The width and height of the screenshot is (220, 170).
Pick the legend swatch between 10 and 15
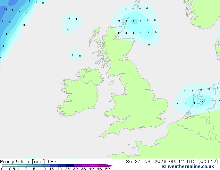click(x=46, y=165)
